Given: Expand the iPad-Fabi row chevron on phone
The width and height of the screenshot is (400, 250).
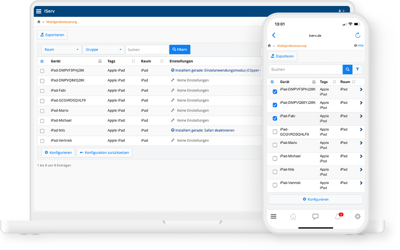Looking at the screenshot, I should coord(361,116).
